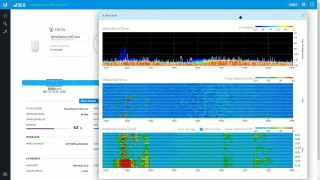Click the TX POWER label
The image size is (320, 180).
pyautogui.click(x=56, y=50)
